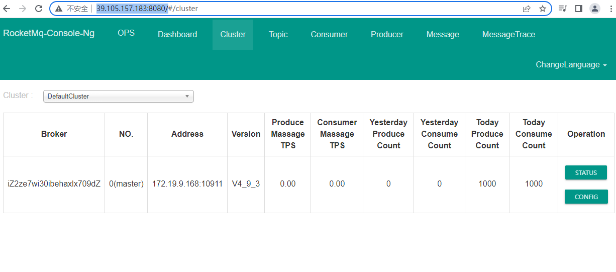Click the Broker column header
The image size is (616, 272).
pos(54,134)
